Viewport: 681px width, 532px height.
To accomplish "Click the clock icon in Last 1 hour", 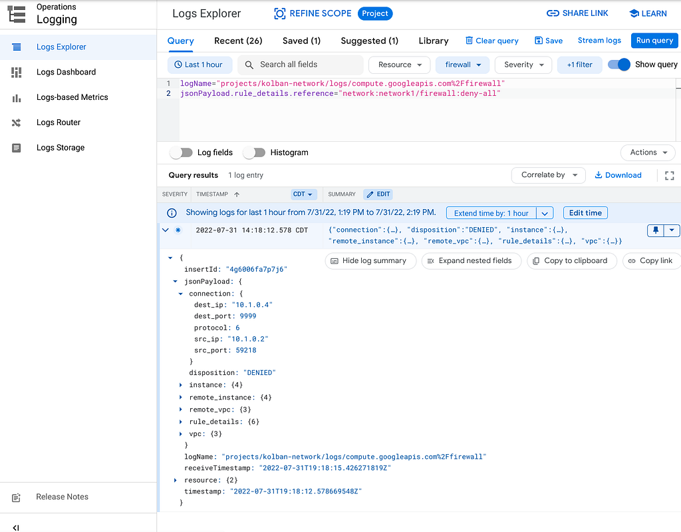I will point(178,65).
